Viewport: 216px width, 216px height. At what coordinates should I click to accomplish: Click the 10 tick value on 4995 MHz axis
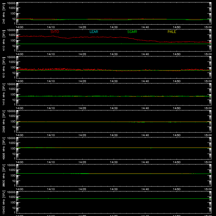point(14,154)
